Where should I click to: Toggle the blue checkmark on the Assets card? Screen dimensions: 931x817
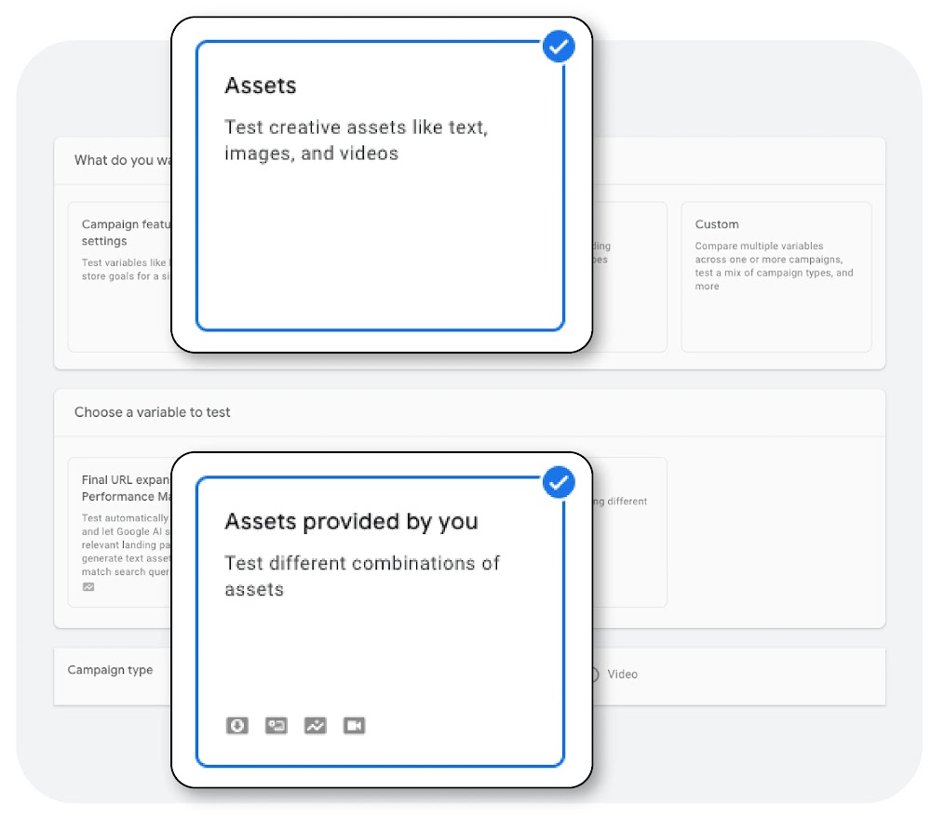[559, 47]
